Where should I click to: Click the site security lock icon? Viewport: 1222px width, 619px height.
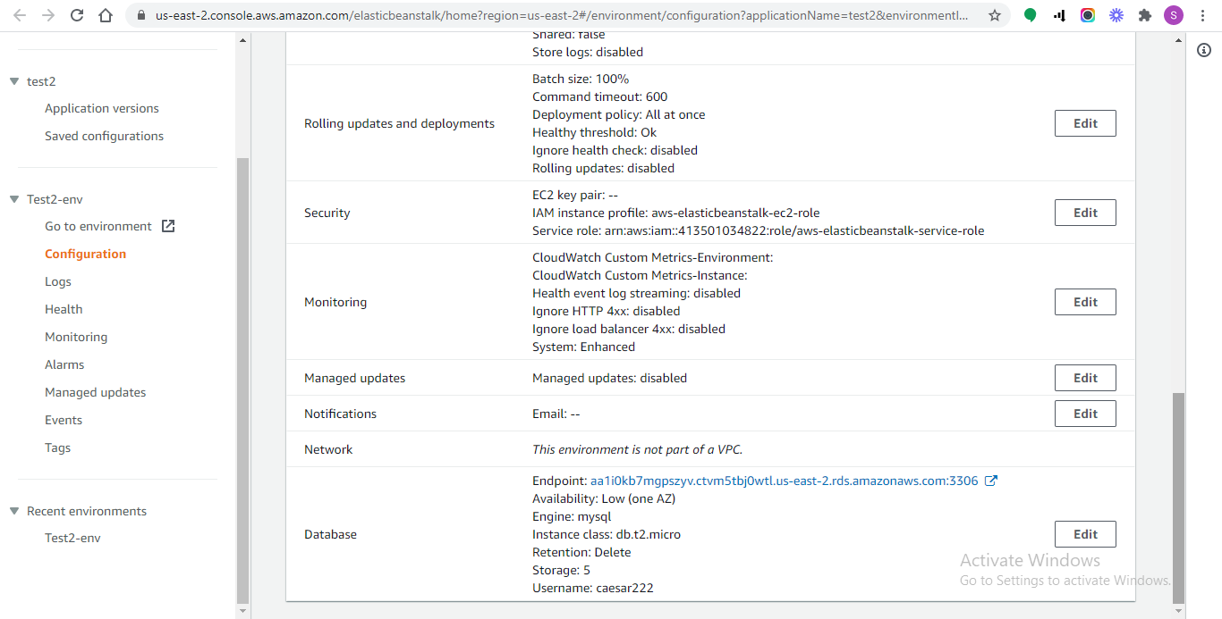click(x=143, y=14)
